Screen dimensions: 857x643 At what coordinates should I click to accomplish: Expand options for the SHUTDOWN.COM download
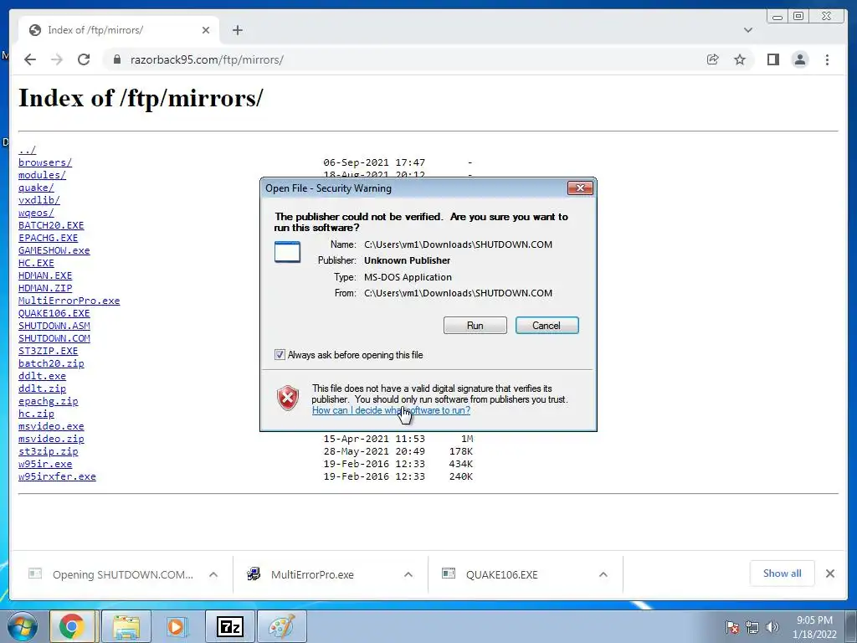click(213, 574)
